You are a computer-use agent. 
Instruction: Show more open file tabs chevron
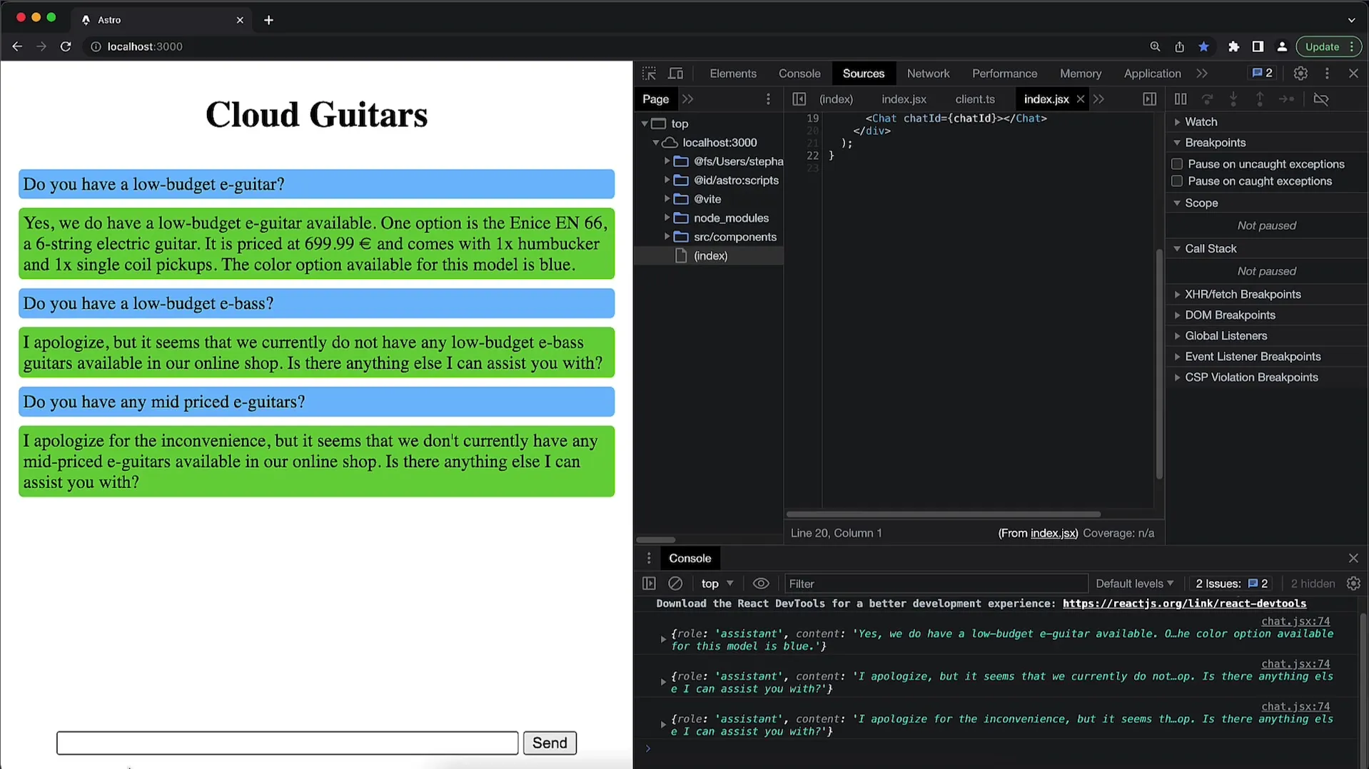pos(1098,99)
